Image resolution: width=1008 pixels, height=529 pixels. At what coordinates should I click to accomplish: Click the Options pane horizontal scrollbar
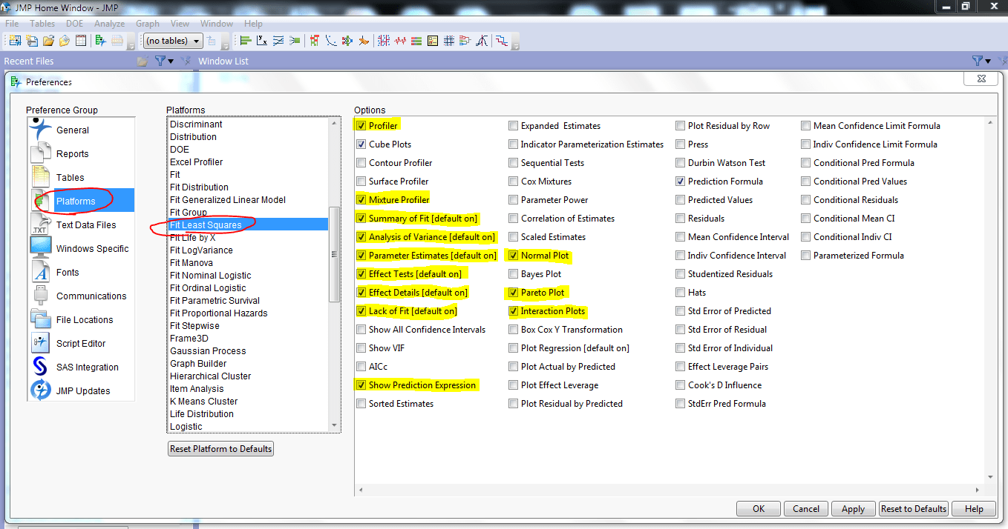click(x=671, y=490)
